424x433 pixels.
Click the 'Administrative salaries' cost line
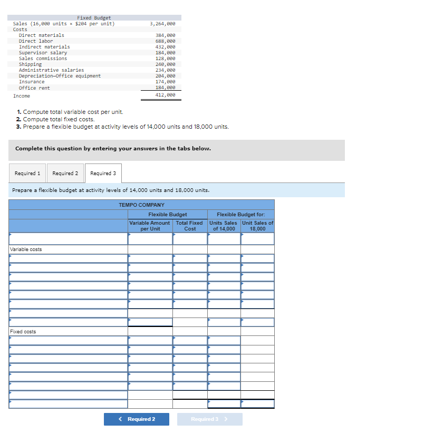(x=51, y=70)
